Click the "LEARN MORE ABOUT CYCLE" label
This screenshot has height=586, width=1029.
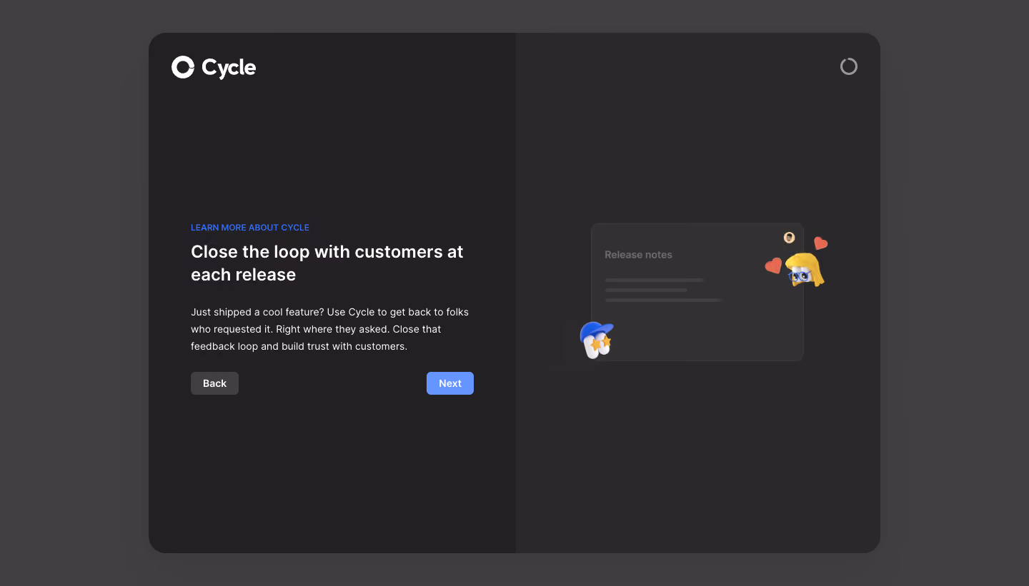click(250, 228)
